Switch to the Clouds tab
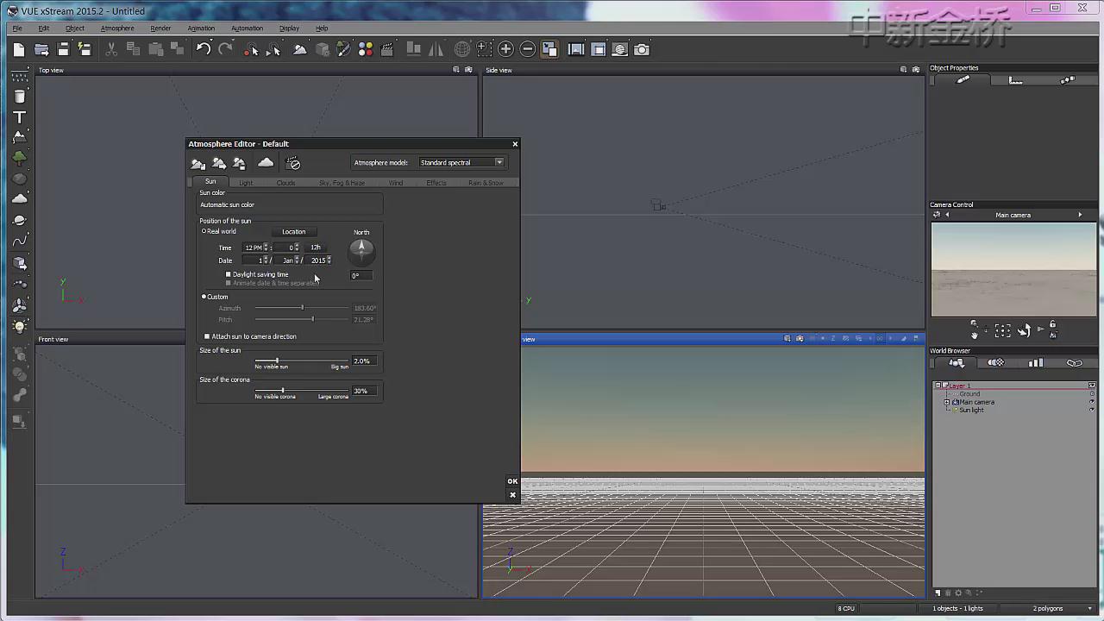This screenshot has height=621, width=1104. [x=285, y=183]
